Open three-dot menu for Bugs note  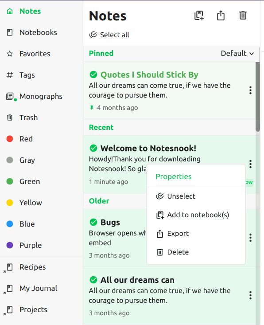tap(251, 238)
